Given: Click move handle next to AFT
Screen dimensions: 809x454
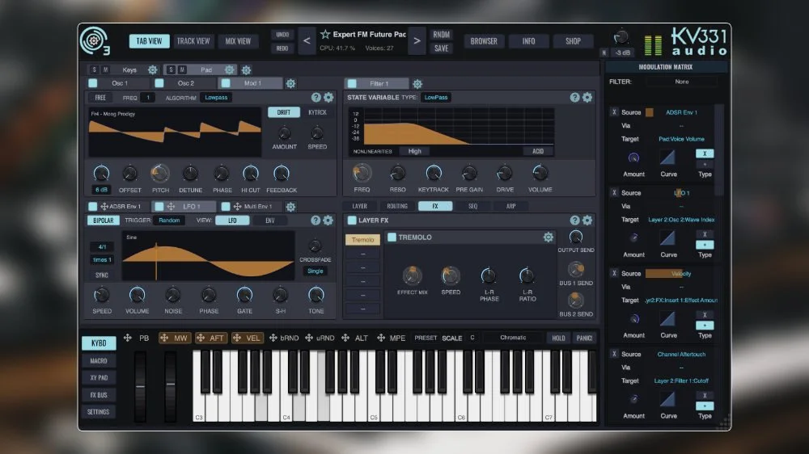Looking at the screenshot, I should pos(200,338).
